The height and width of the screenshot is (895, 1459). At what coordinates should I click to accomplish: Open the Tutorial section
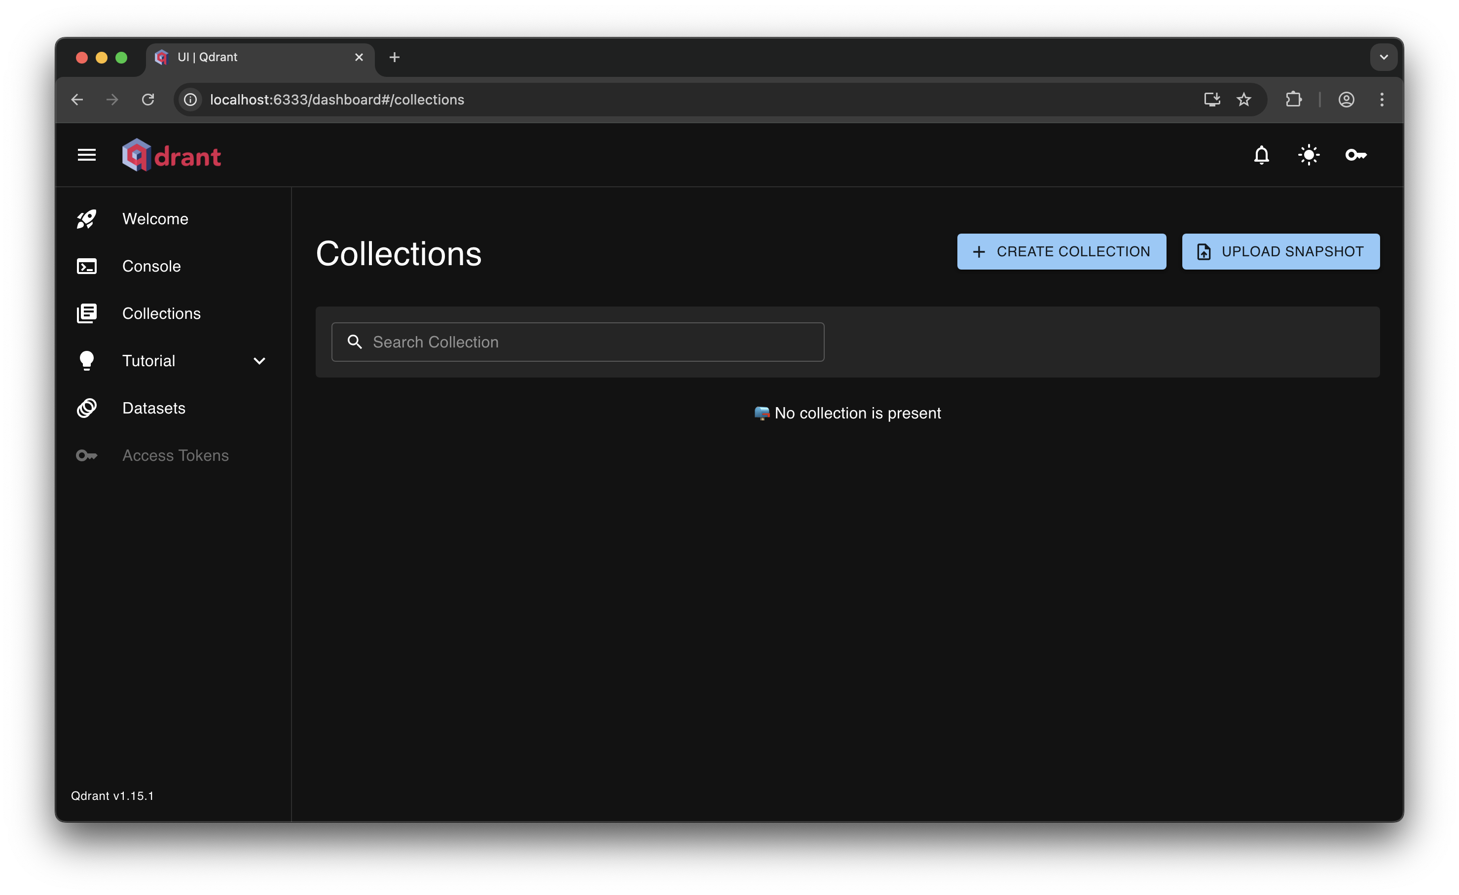point(148,361)
